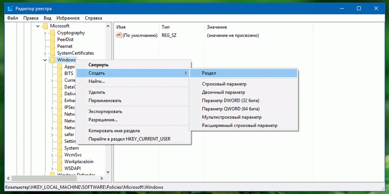Choose Переименовать in the context menu
The width and height of the screenshot is (389, 194).
pyautogui.click(x=133, y=101)
